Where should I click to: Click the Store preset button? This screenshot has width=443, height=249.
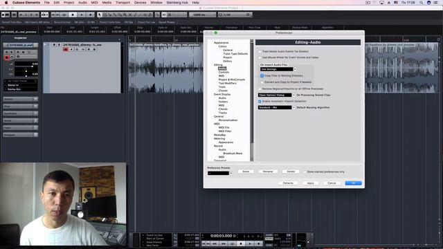(x=246, y=172)
